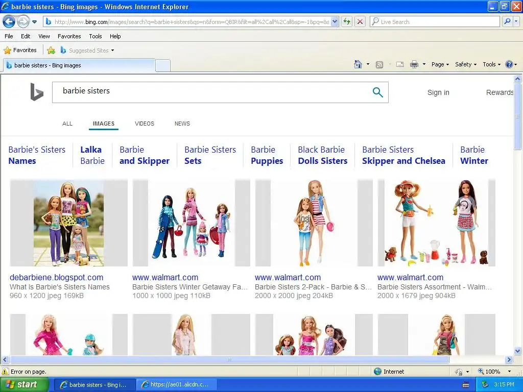Click Barbie's Sisters Names suggestion
Viewport: 523px width, 392px height.
(37, 155)
